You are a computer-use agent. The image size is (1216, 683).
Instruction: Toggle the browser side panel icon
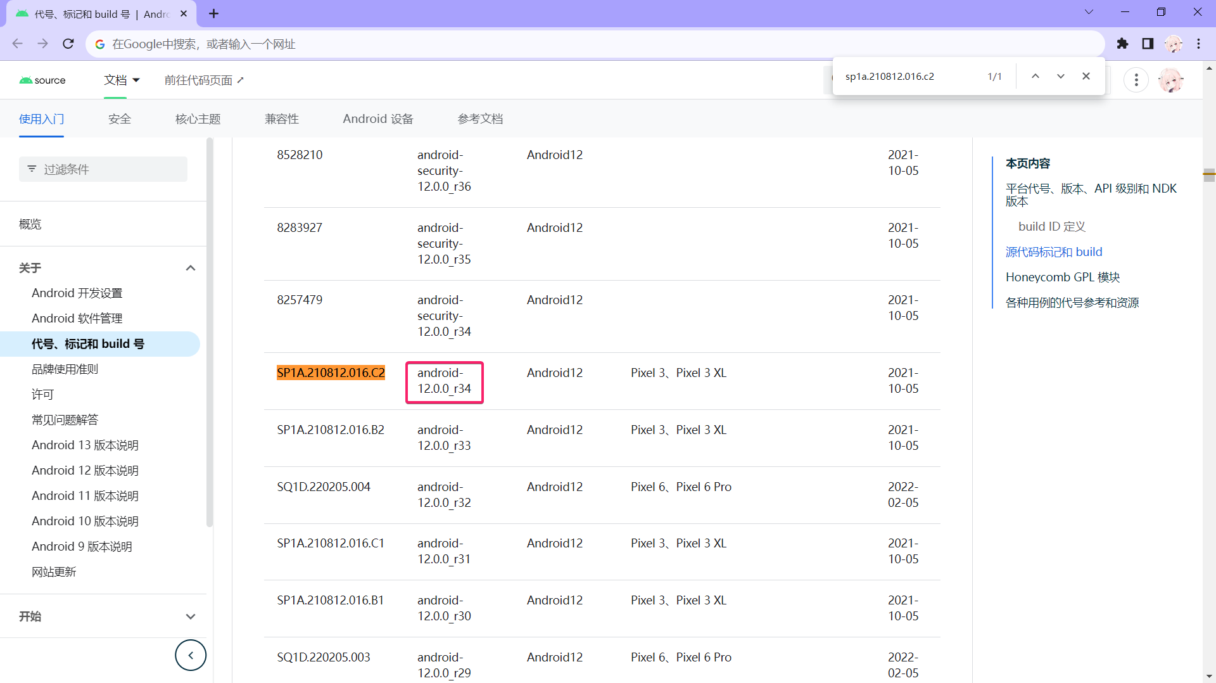[1148, 44]
